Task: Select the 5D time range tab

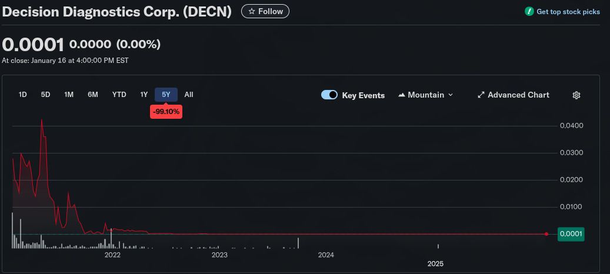Action: 46,95
